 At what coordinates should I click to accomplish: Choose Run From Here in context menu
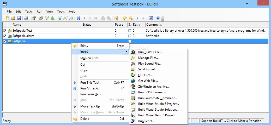[100, 94]
